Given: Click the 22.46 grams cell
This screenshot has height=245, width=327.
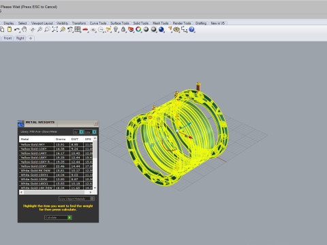Looking at the screenshot, I should point(62,166).
